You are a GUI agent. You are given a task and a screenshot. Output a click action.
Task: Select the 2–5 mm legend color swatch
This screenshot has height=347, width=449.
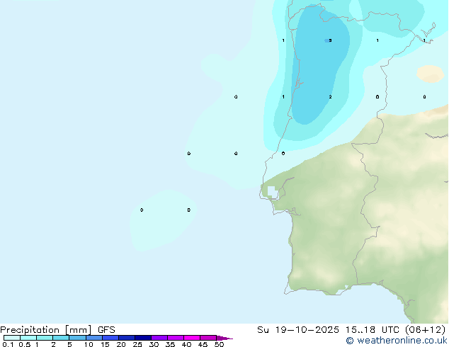pos(61,338)
